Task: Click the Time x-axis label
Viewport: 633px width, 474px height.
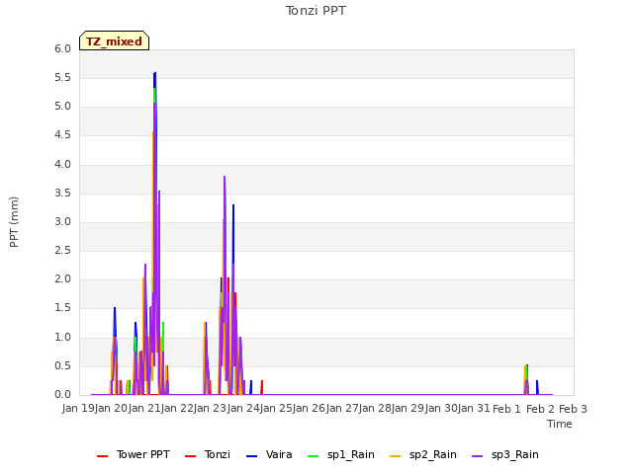Action: pyautogui.click(x=560, y=424)
